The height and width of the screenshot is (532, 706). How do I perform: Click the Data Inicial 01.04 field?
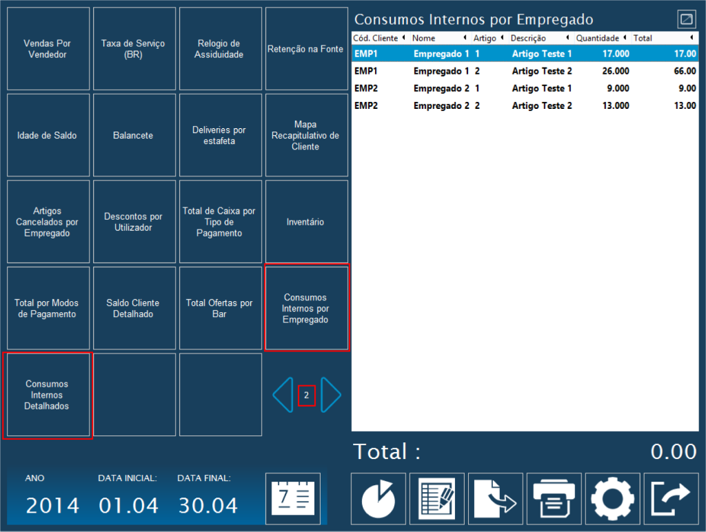click(128, 505)
